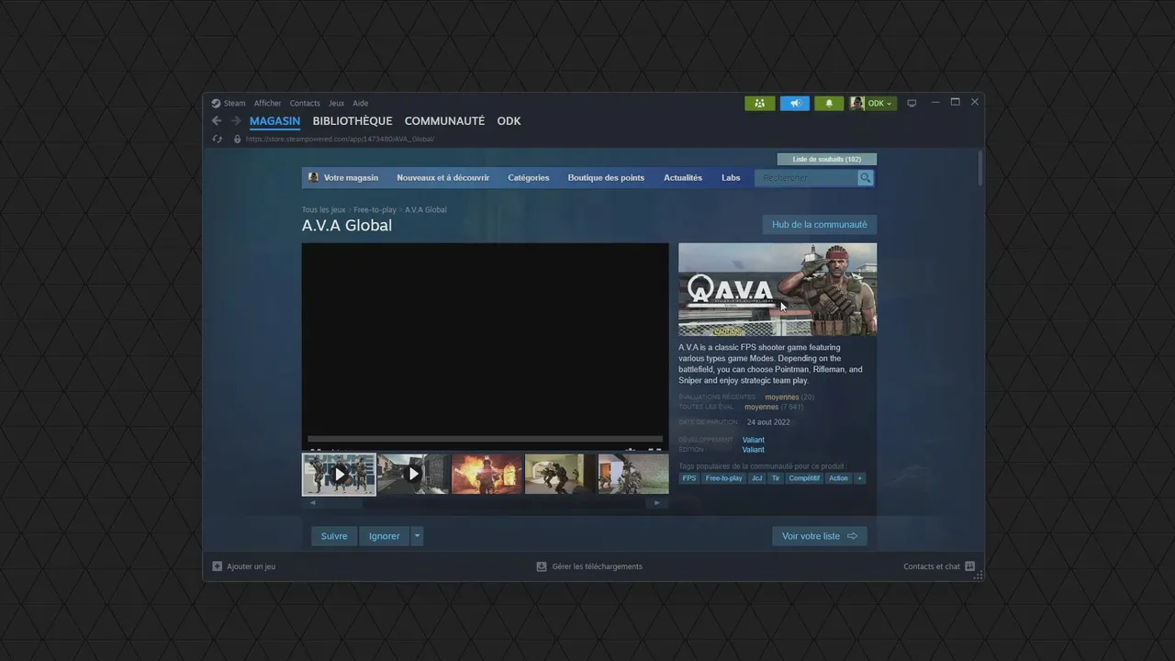Image resolution: width=1175 pixels, height=661 pixels.
Task: Open the green friends activity icon button
Action: click(759, 104)
